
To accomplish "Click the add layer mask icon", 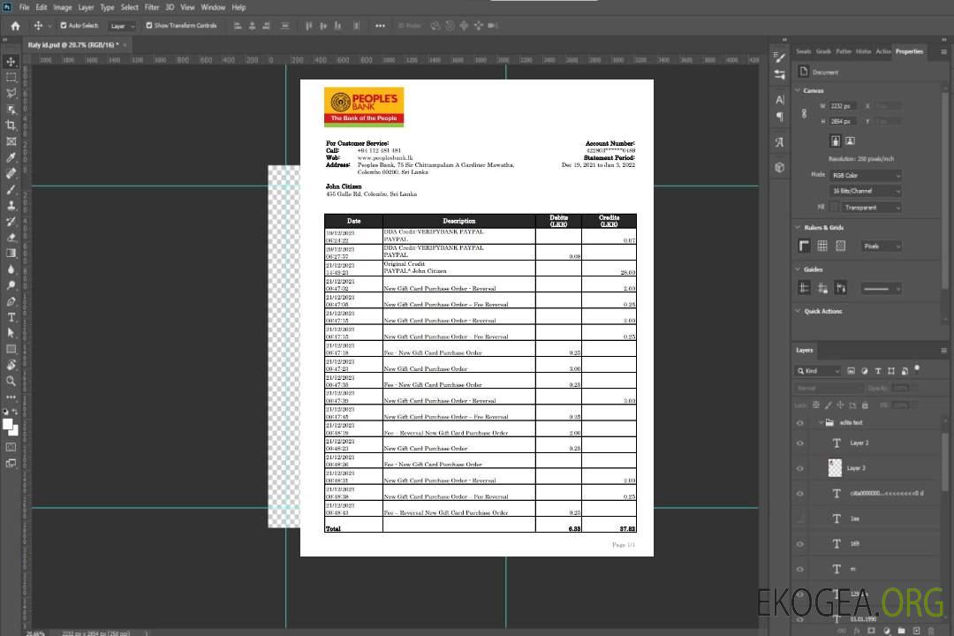I will (871, 631).
